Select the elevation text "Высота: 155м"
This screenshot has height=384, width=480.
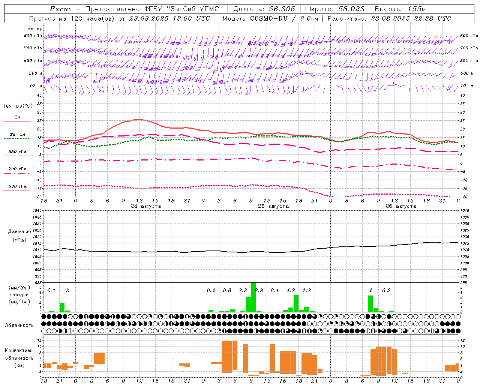400,9
